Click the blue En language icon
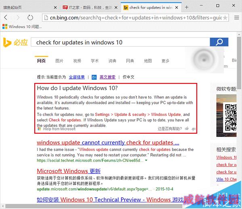This screenshot has width=242, height=209. tap(94, 77)
